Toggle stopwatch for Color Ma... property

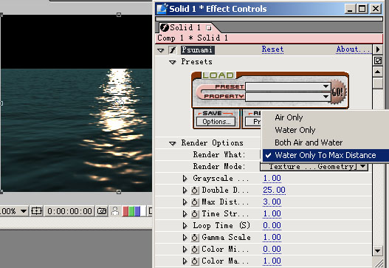[x=195, y=261]
